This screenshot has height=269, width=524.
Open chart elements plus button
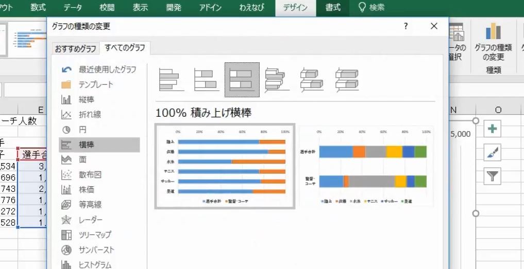click(492, 130)
